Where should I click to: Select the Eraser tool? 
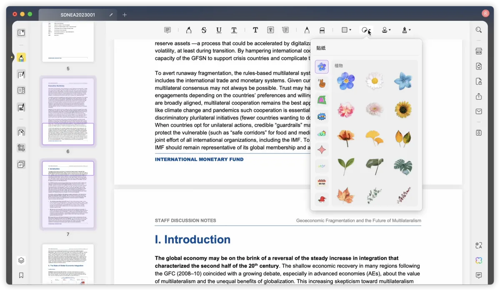[x=322, y=30]
